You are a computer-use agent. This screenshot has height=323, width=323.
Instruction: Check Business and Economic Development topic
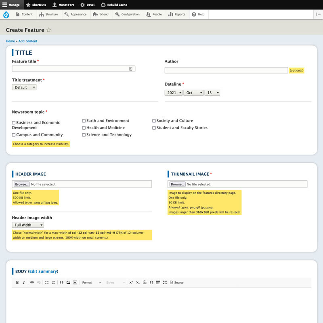pyautogui.click(x=14, y=123)
